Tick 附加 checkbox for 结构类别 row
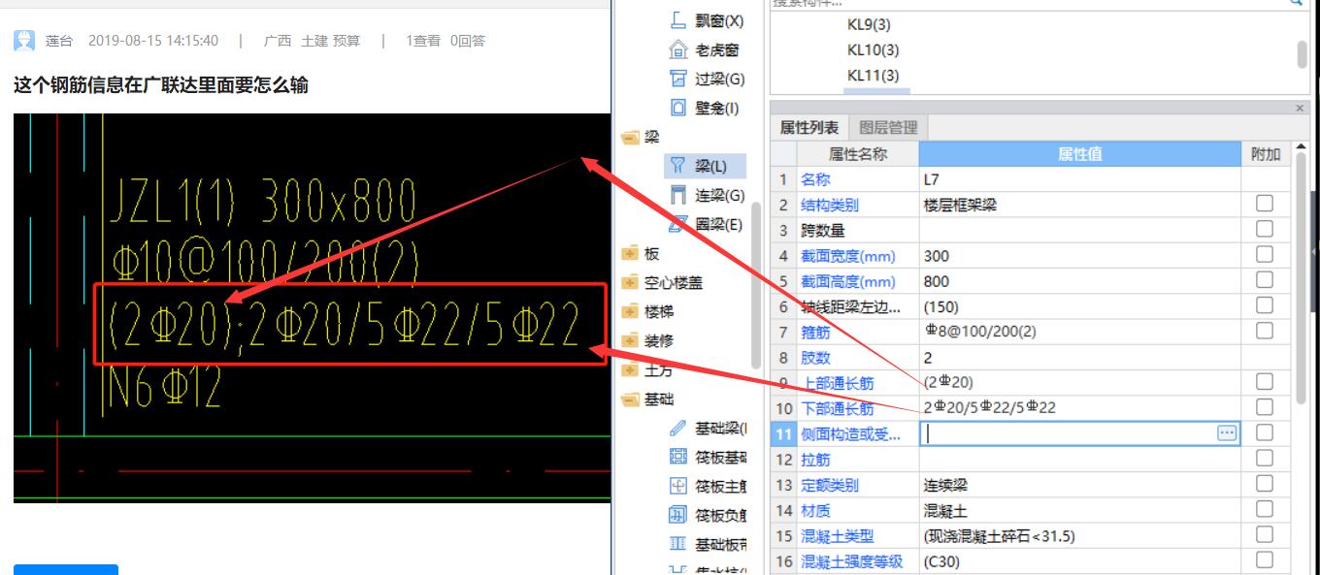 tap(1265, 204)
